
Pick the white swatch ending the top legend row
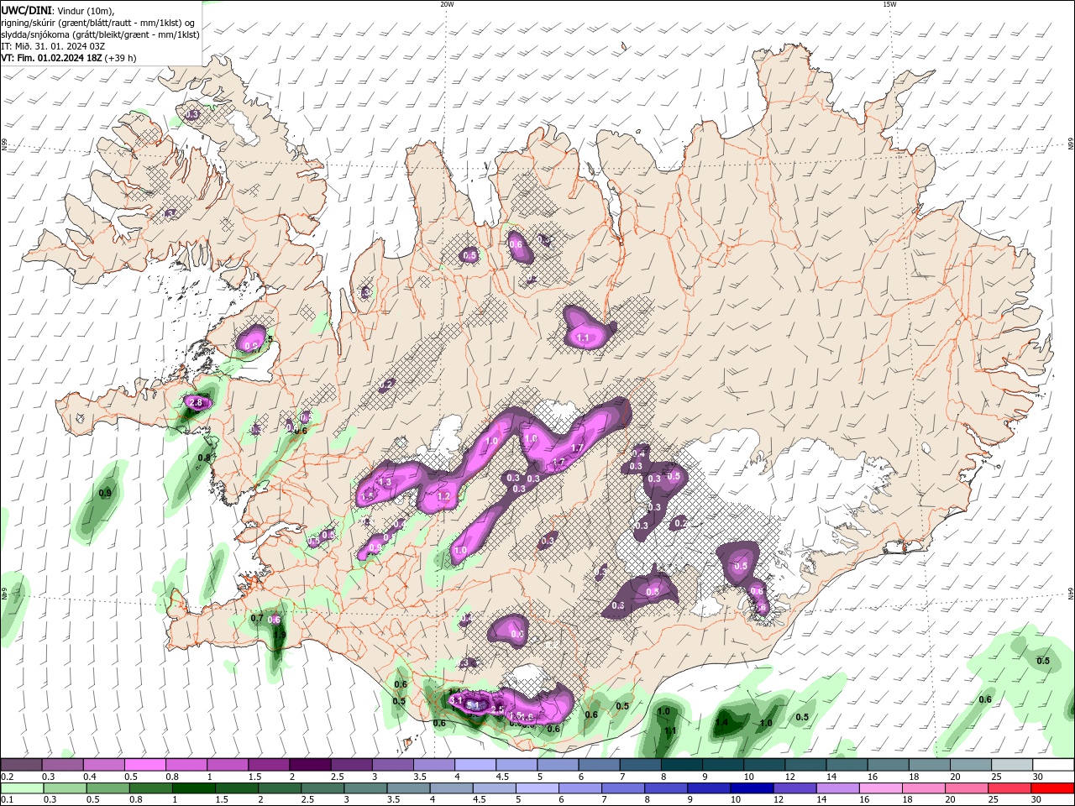1052,765
